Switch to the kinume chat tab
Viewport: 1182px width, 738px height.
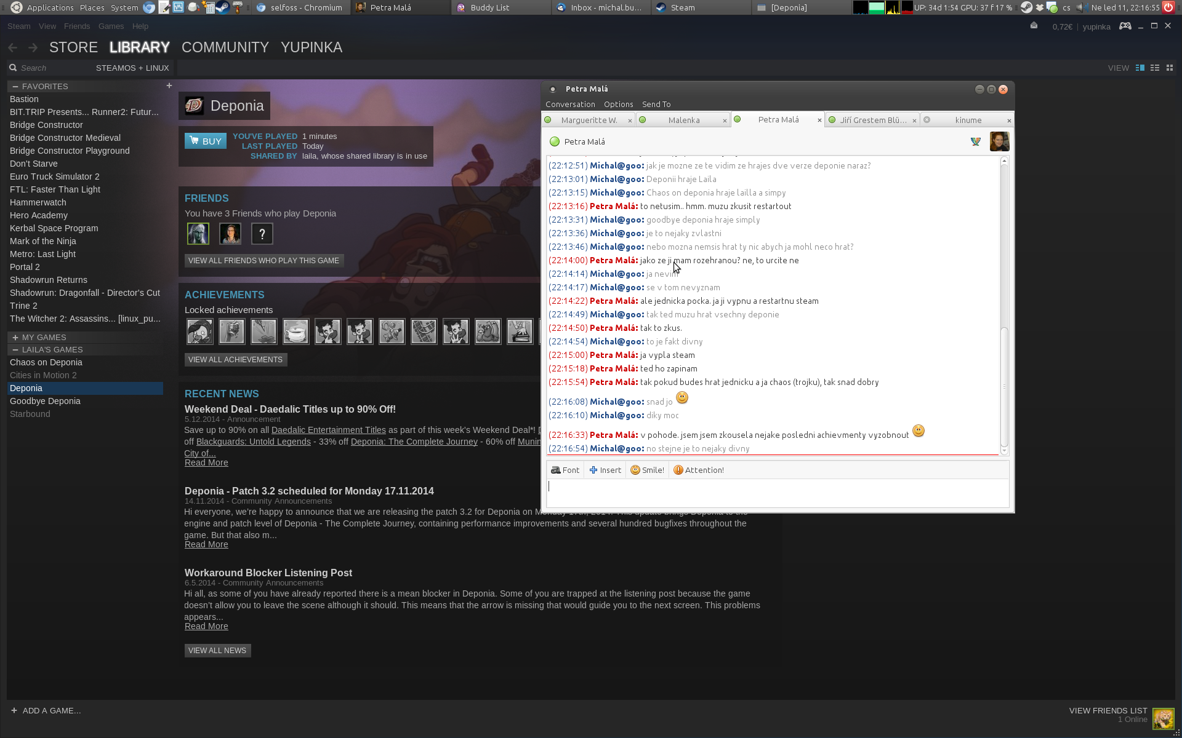point(968,120)
